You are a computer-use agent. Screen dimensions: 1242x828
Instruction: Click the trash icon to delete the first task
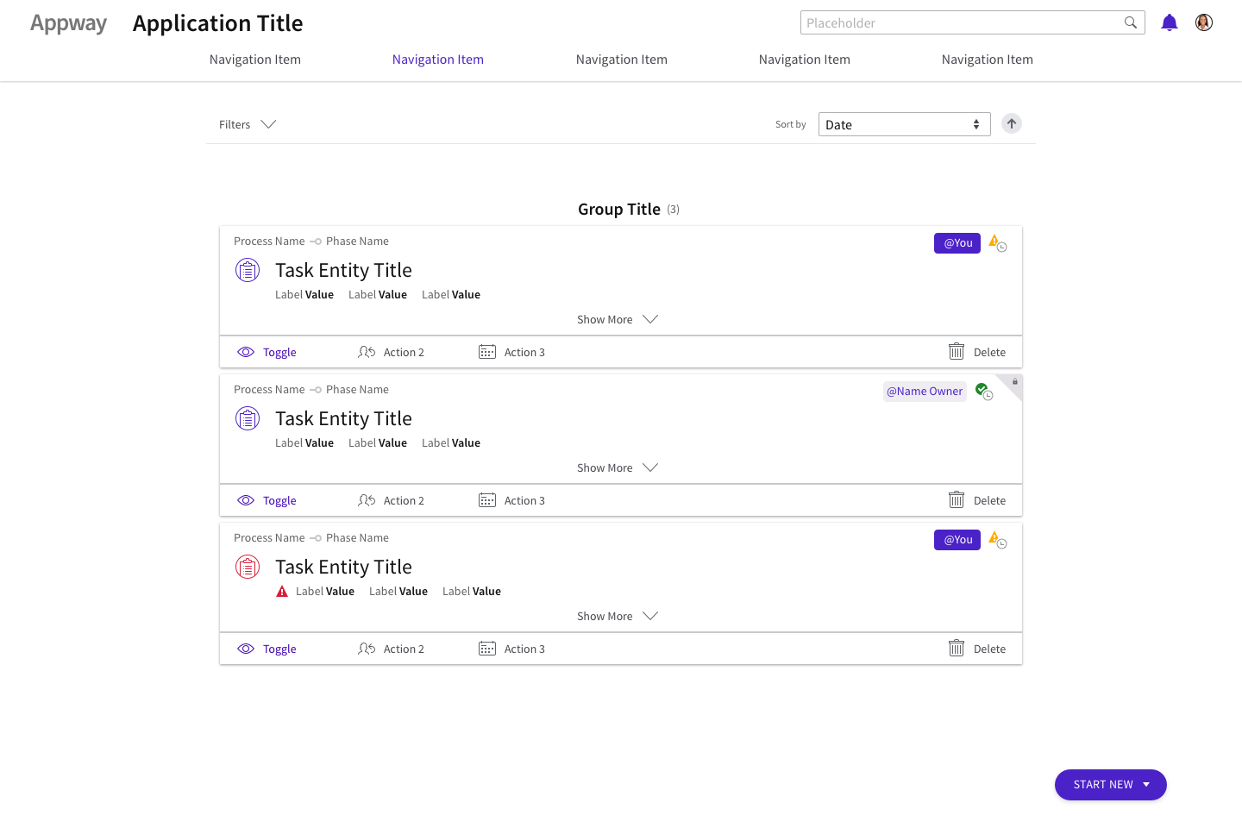(956, 352)
